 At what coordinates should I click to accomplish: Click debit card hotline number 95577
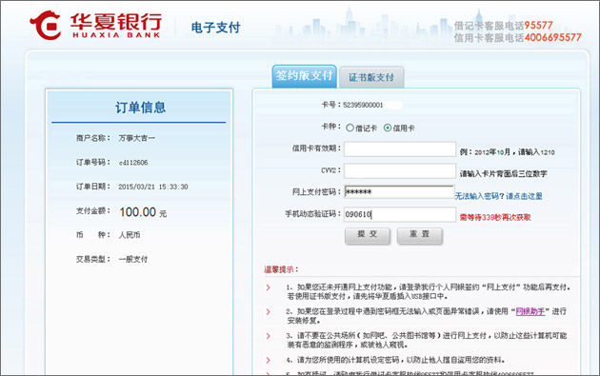click(538, 26)
